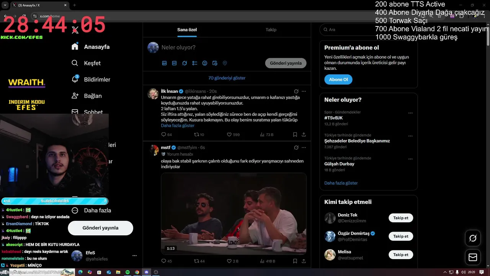Open options for #TSvBJK trend
Screen dimensions: 490x276
click(x=410, y=113)
